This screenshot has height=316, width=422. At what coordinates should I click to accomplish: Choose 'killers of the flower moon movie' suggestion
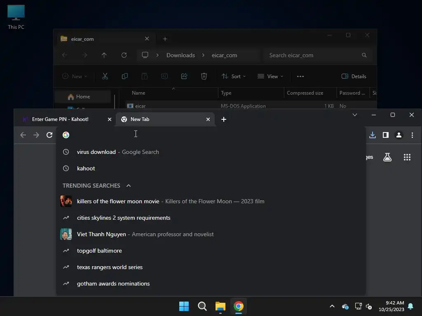coord(211,201)
